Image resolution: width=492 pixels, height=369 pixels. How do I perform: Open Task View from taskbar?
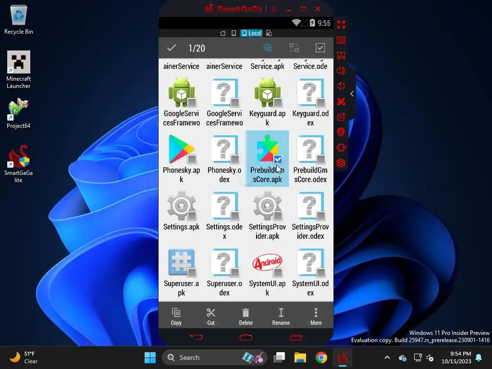coord(279,357)
